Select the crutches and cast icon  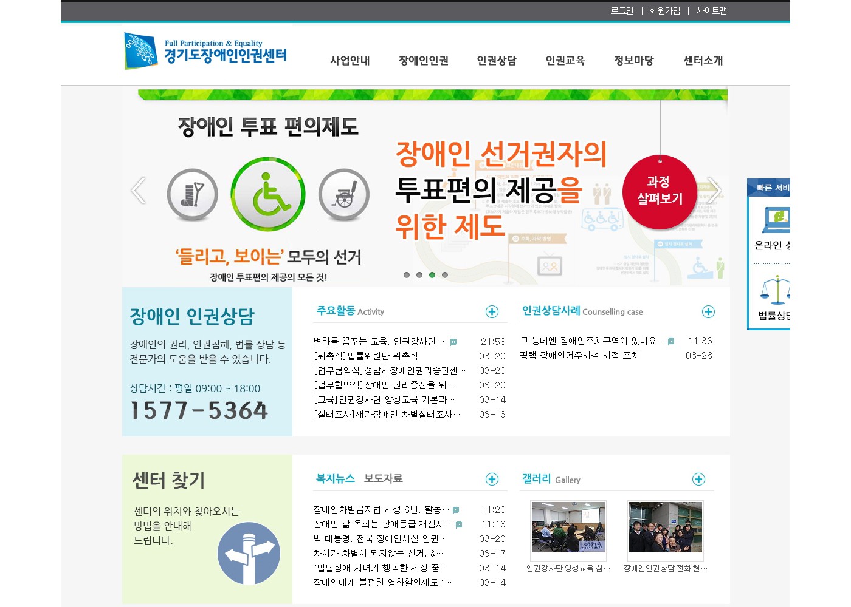pos(192,195)
